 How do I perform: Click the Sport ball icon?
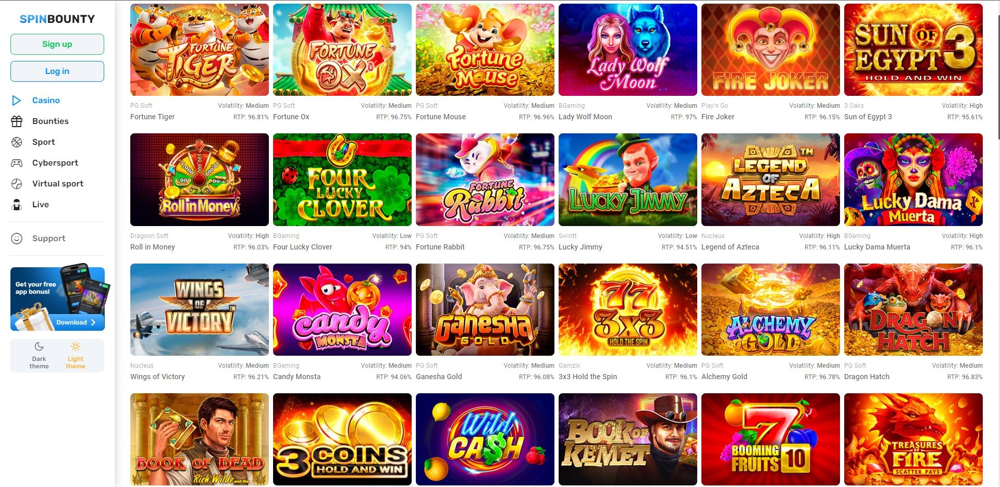[x=17, y=142]
